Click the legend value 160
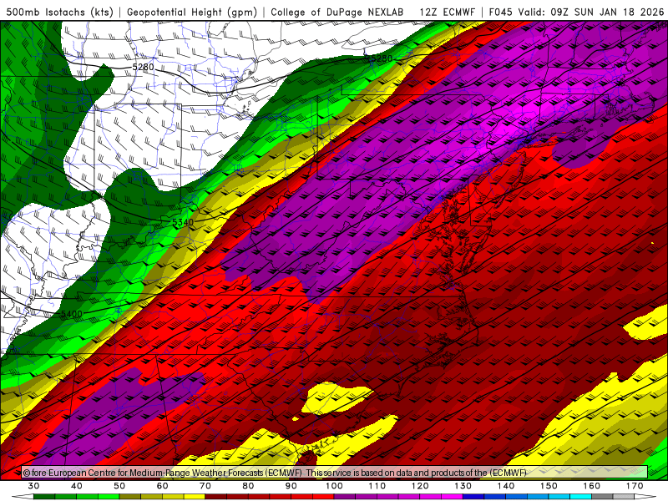This screenshot has width=668, height=501. click(592, 486)
